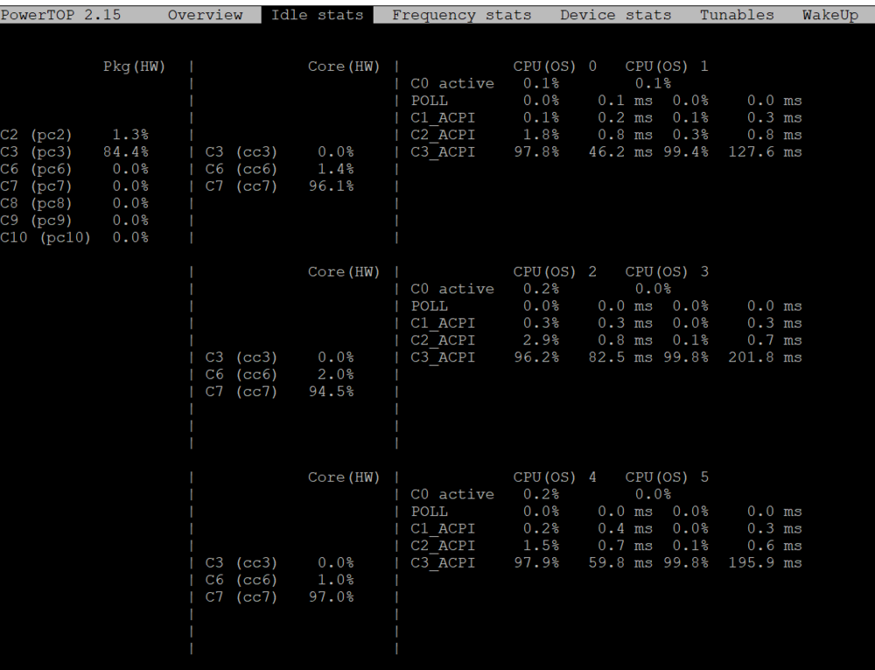Select the 97.0% core C7 value

tap(332, 597)
